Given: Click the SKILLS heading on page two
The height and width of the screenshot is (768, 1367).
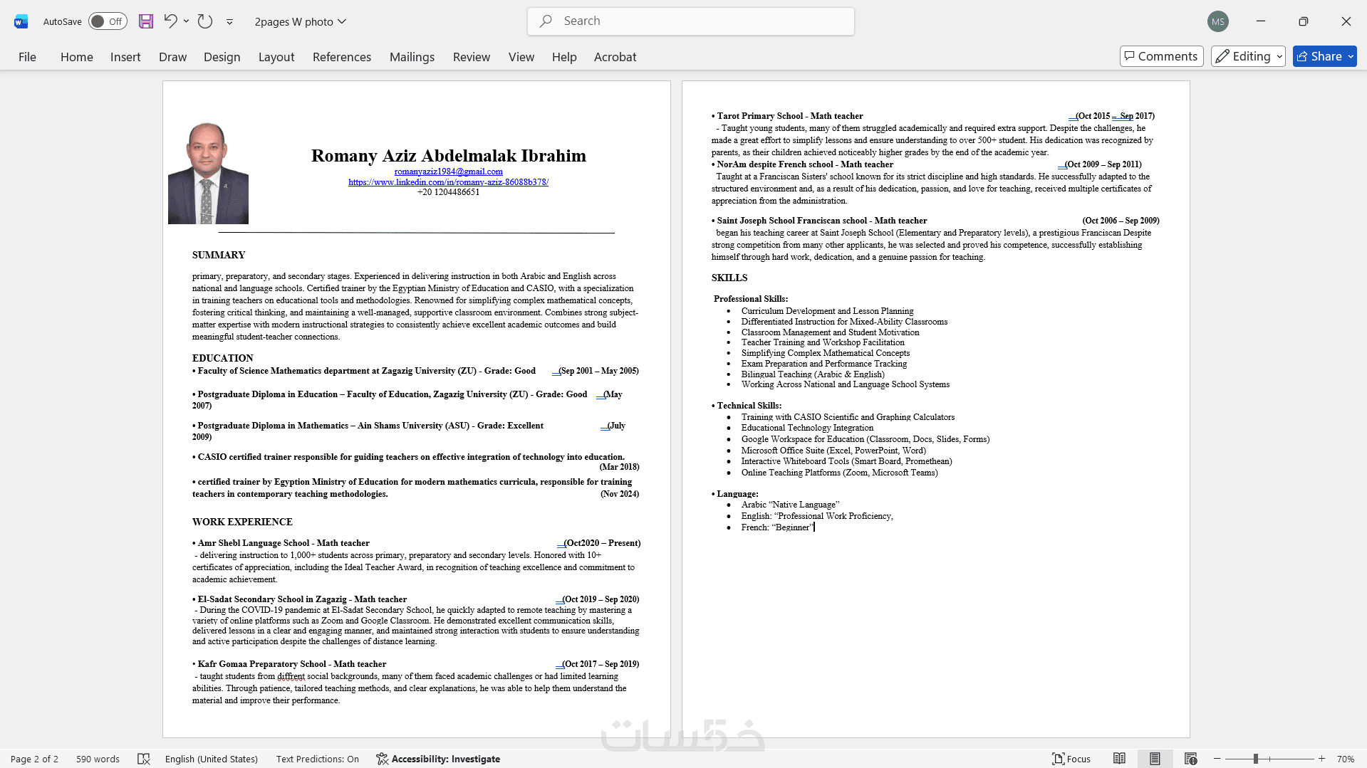Looking at the screenshot, I should click(x=729, y=278).
